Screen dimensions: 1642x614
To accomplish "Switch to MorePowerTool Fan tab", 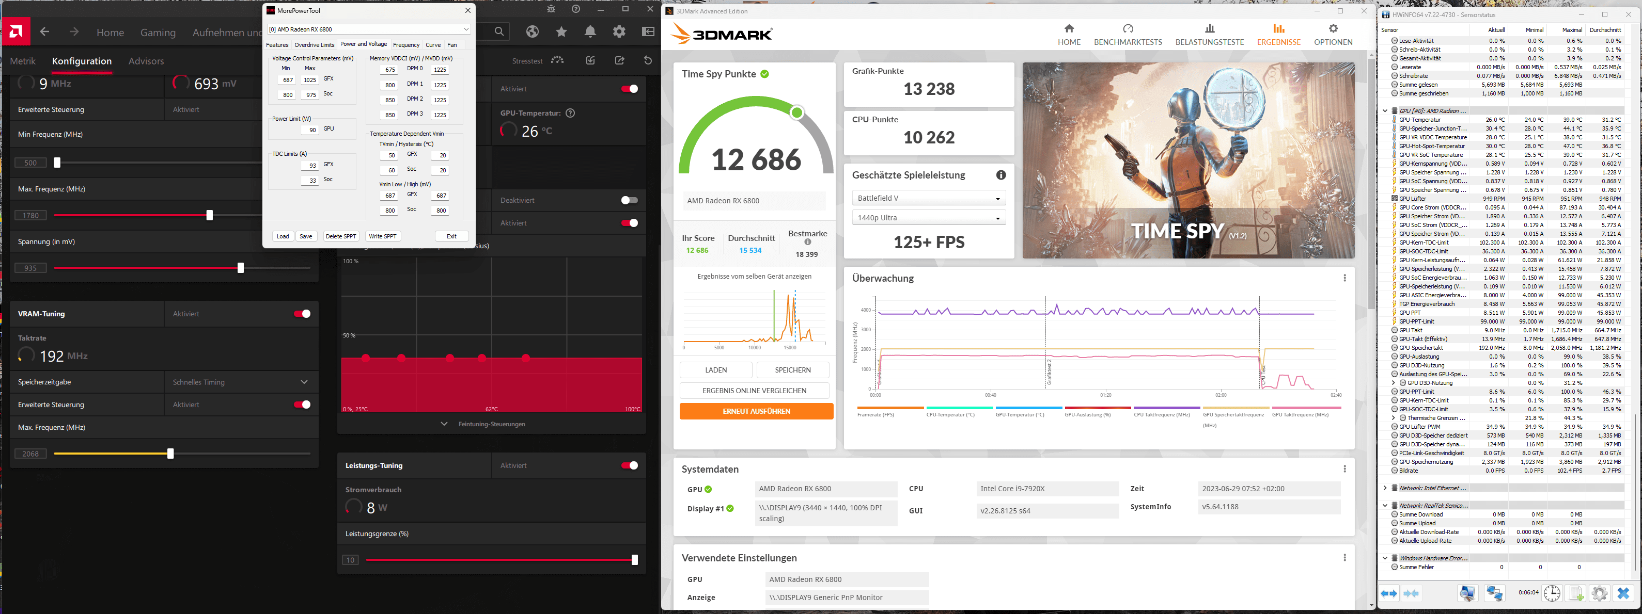I will pyautogui.click(x=452, y=44).
